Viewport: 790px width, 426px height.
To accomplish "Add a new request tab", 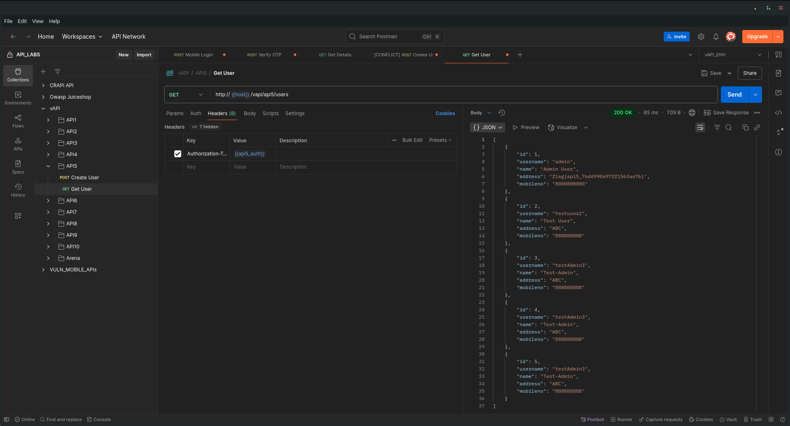I will pos(520,55).
